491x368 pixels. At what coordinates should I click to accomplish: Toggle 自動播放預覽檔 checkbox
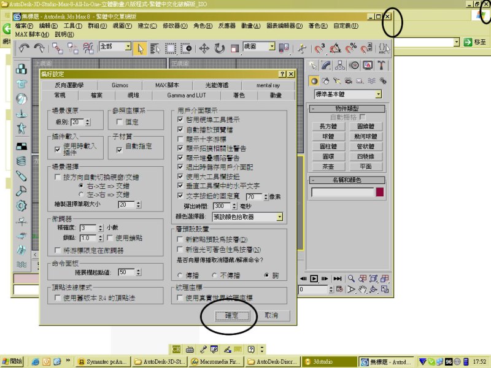point(180,129)
